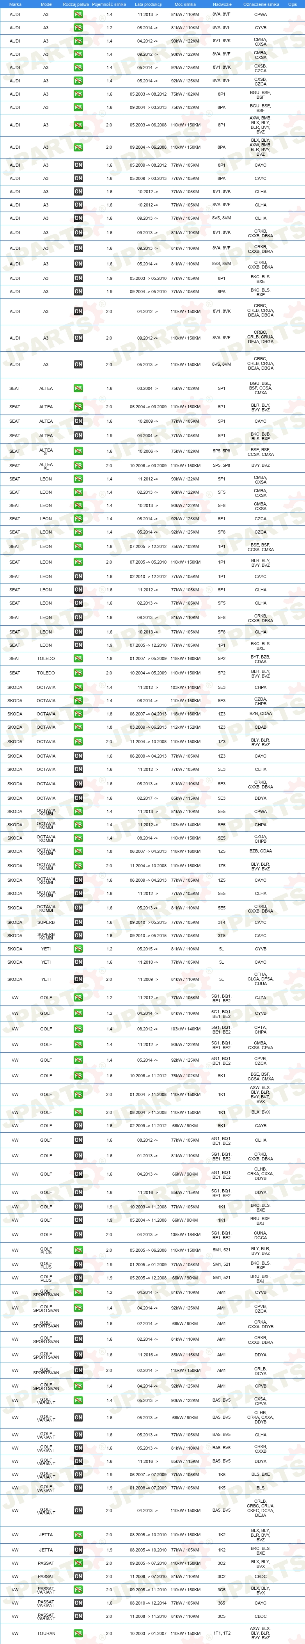Click the '1.2' capacity cell in the Yeti row
The image size is (305, 1644).
tap(109, 949)
